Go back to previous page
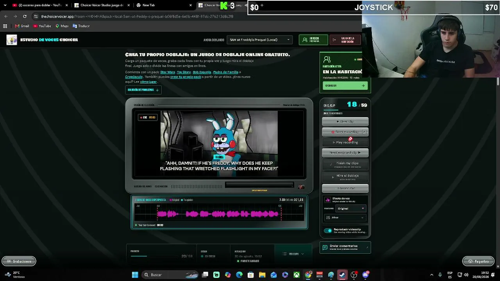 (x=6, y=16)
